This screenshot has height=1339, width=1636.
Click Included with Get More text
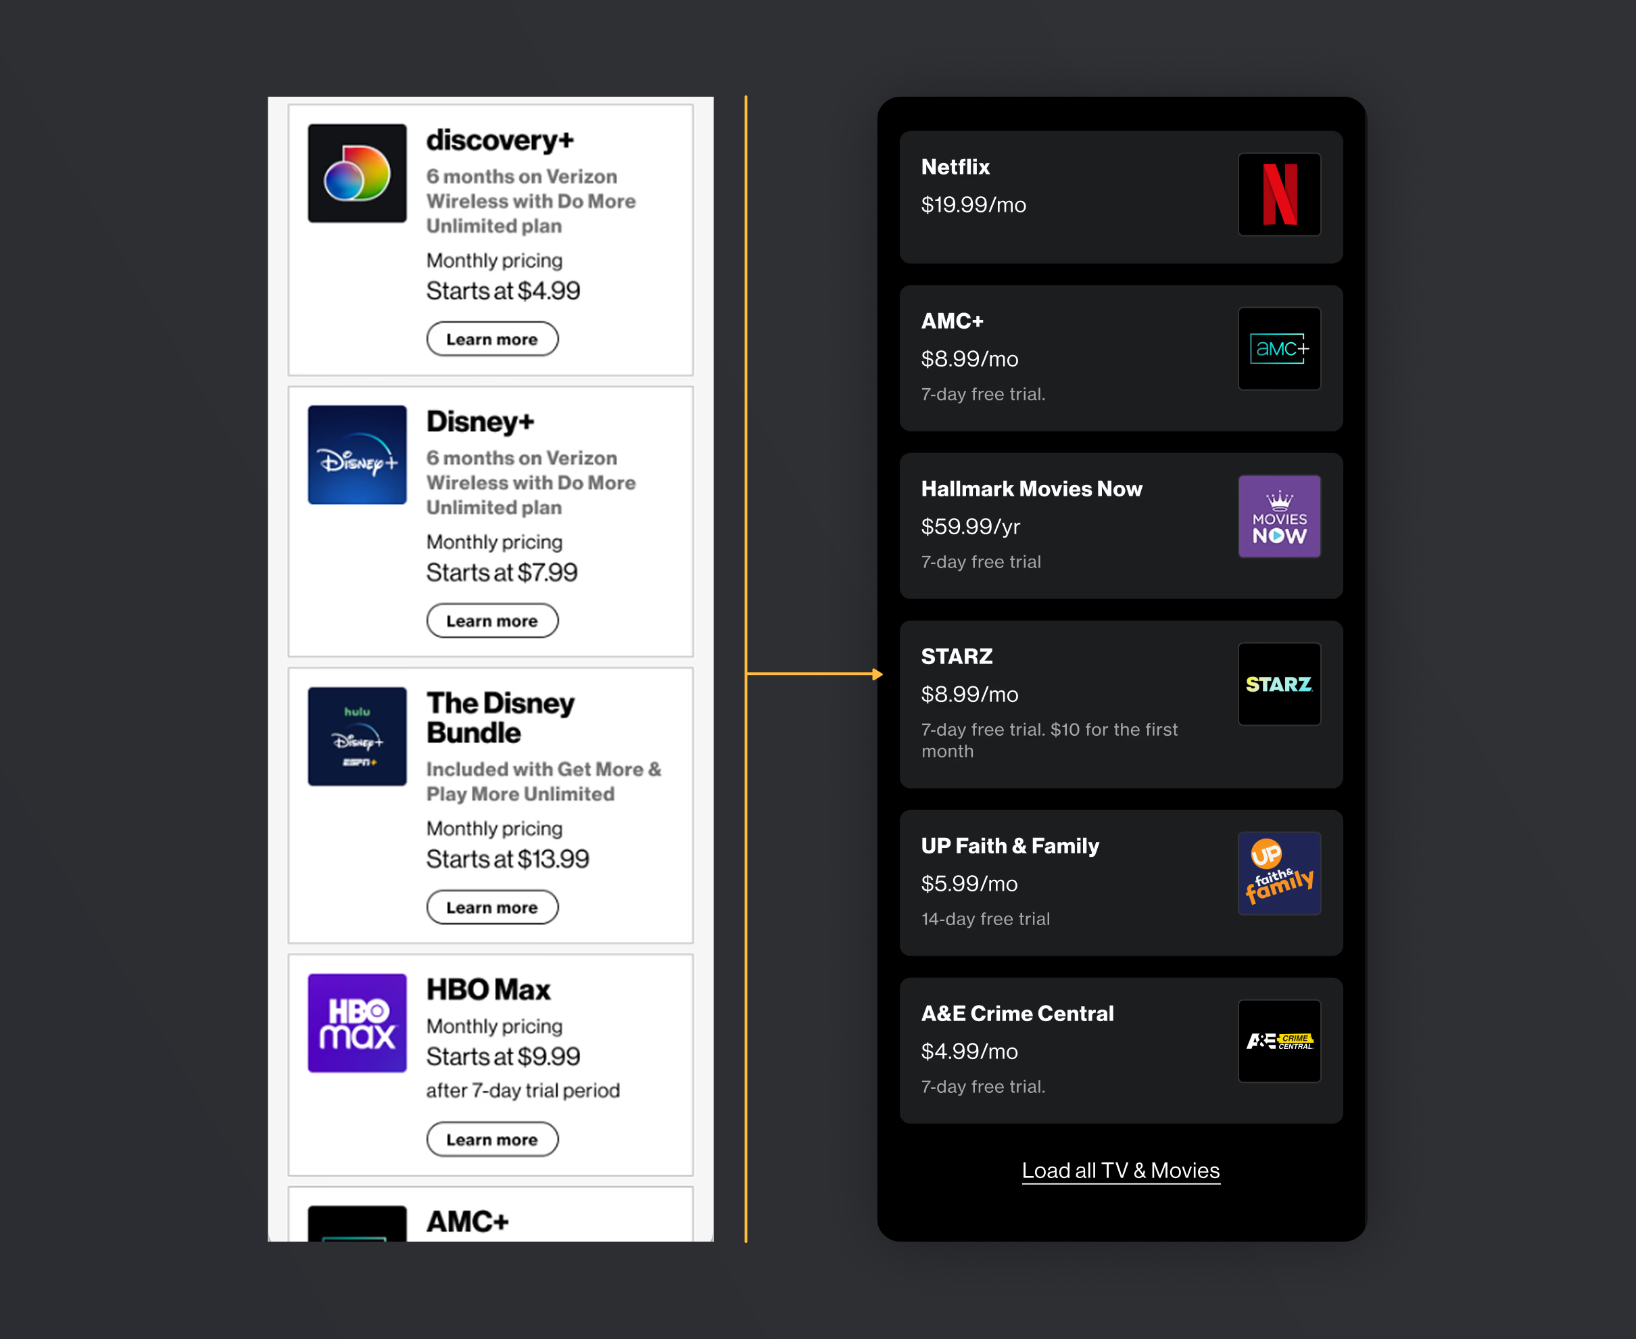[x=544, y=781]
